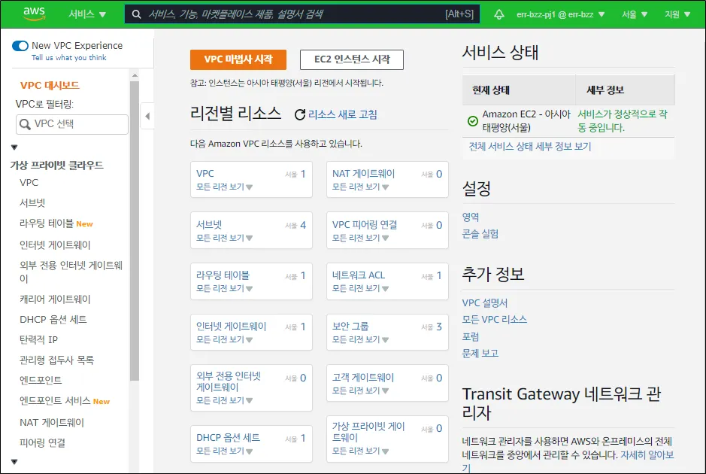The height and width of the screenshot is (474, 706).
Task: Expand 모든 리전 보기 under 서브넷 card
Action: [224, 238]
